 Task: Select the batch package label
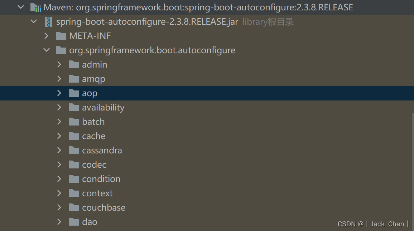[x=93, y=122]
